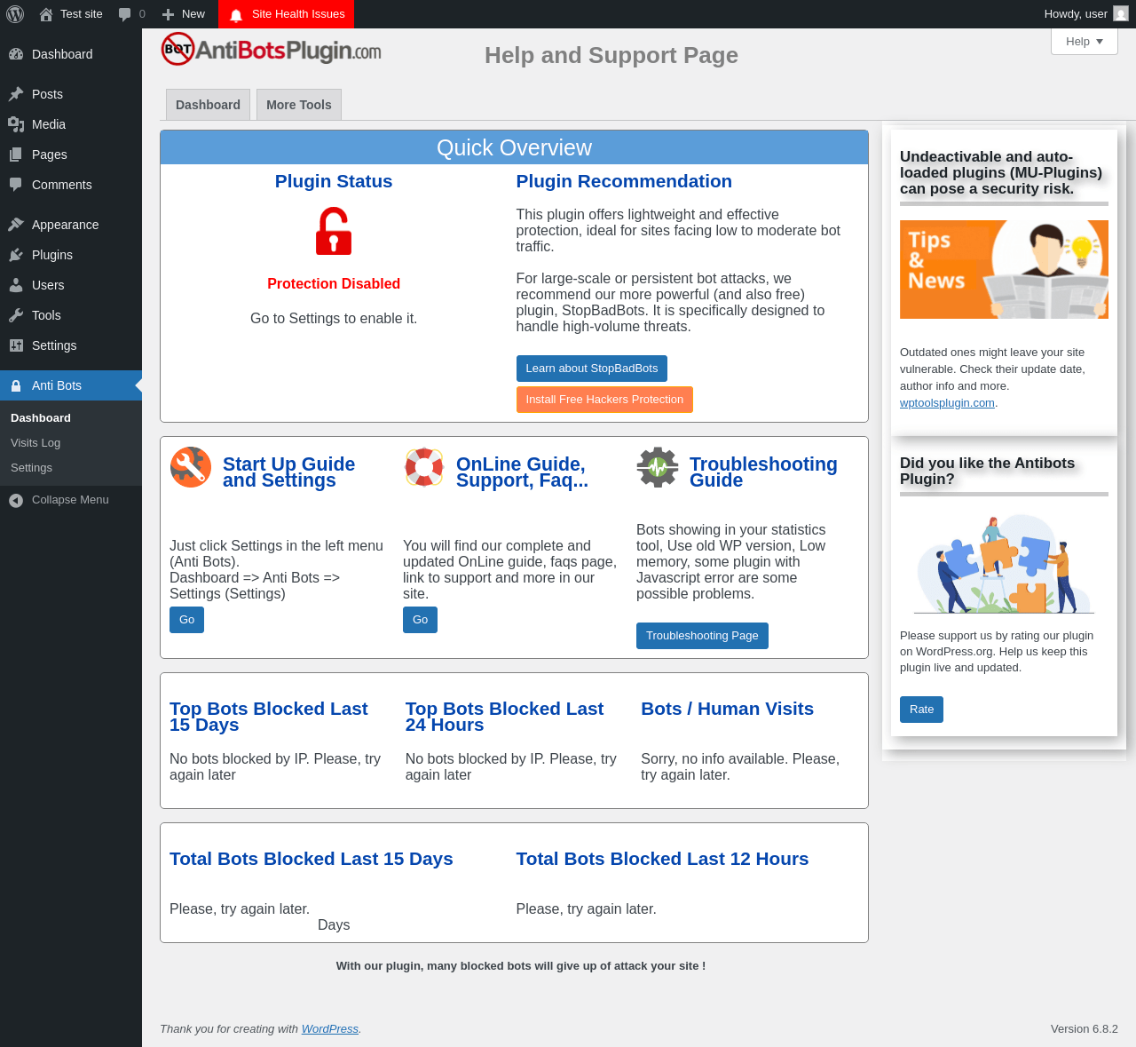Open the Posts menu label
1136x1047 pixels.
tap(47, 94)
